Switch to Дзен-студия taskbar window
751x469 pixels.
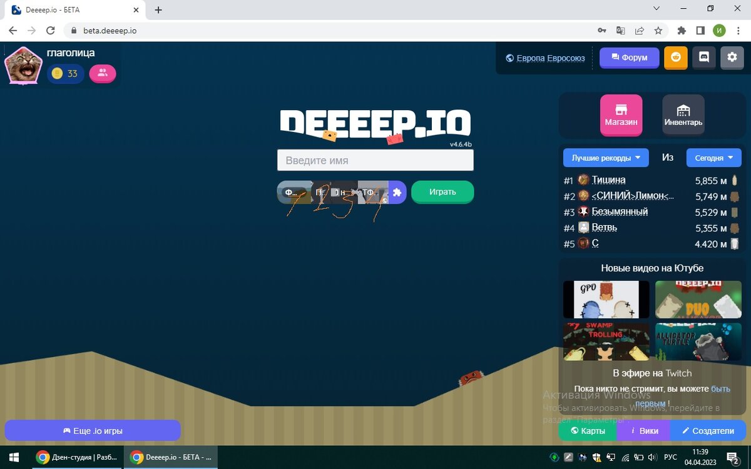[77, 457]
